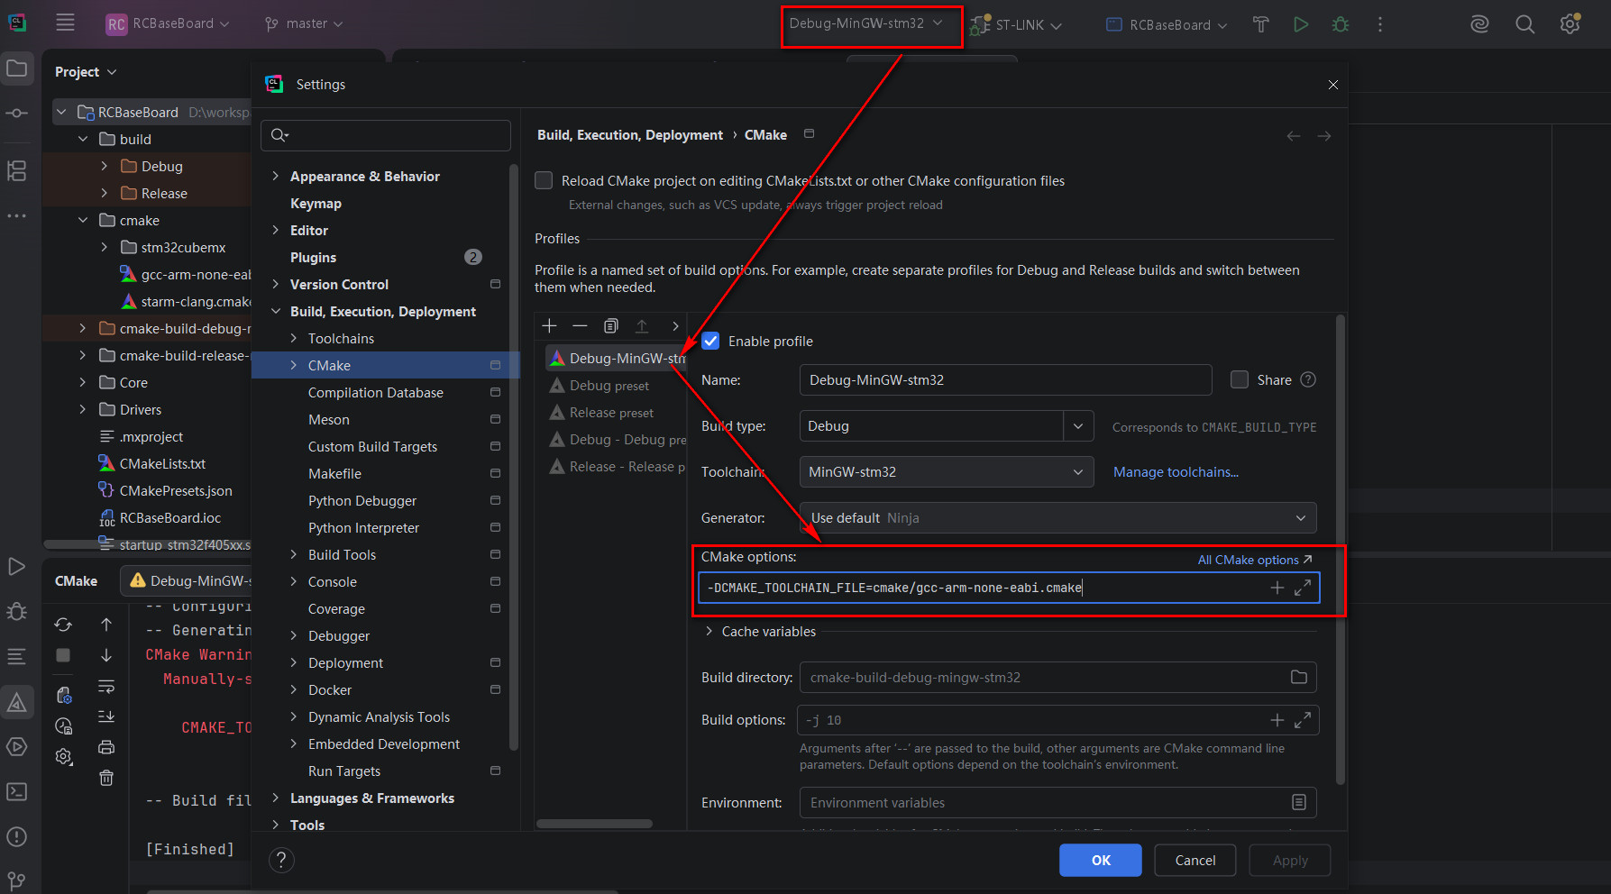Expand the Cache variables section
Viewport: 1611px width, 894px height.
709,632
